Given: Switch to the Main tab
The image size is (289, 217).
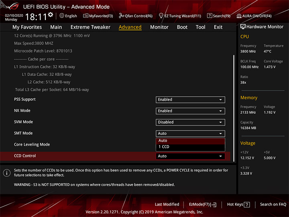Looking at the screenshot, I should (x=56, y=27).
